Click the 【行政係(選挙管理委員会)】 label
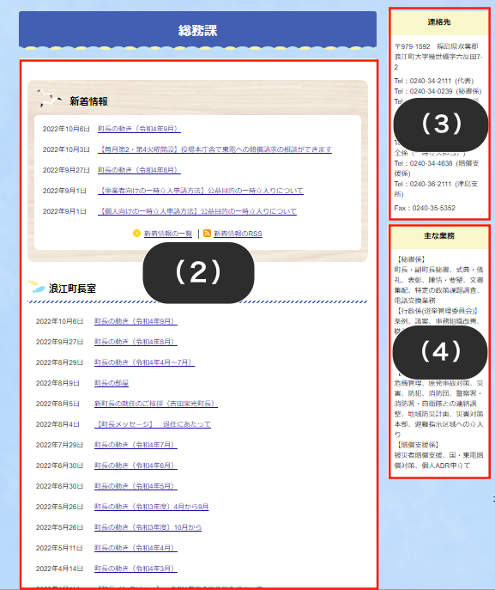This screenshot has width=495, height=590. pos(438,311)
